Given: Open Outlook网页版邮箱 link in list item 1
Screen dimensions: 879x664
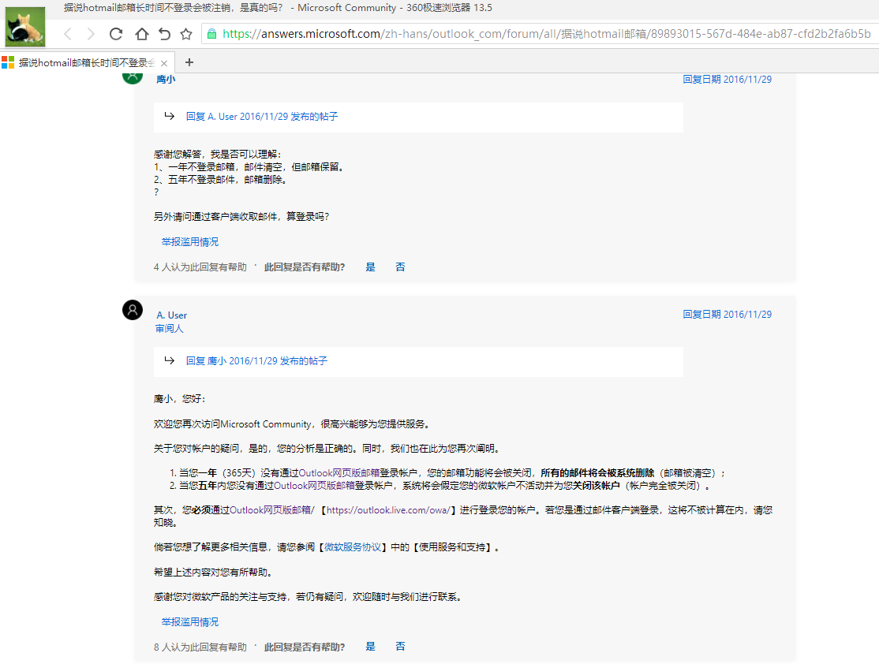Looking at the screenshot, I should [x=340, y=473].
